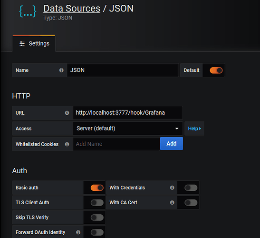
Task: Switch to the Settings tab
Action: pyautogui.click(x=34, y=43)
